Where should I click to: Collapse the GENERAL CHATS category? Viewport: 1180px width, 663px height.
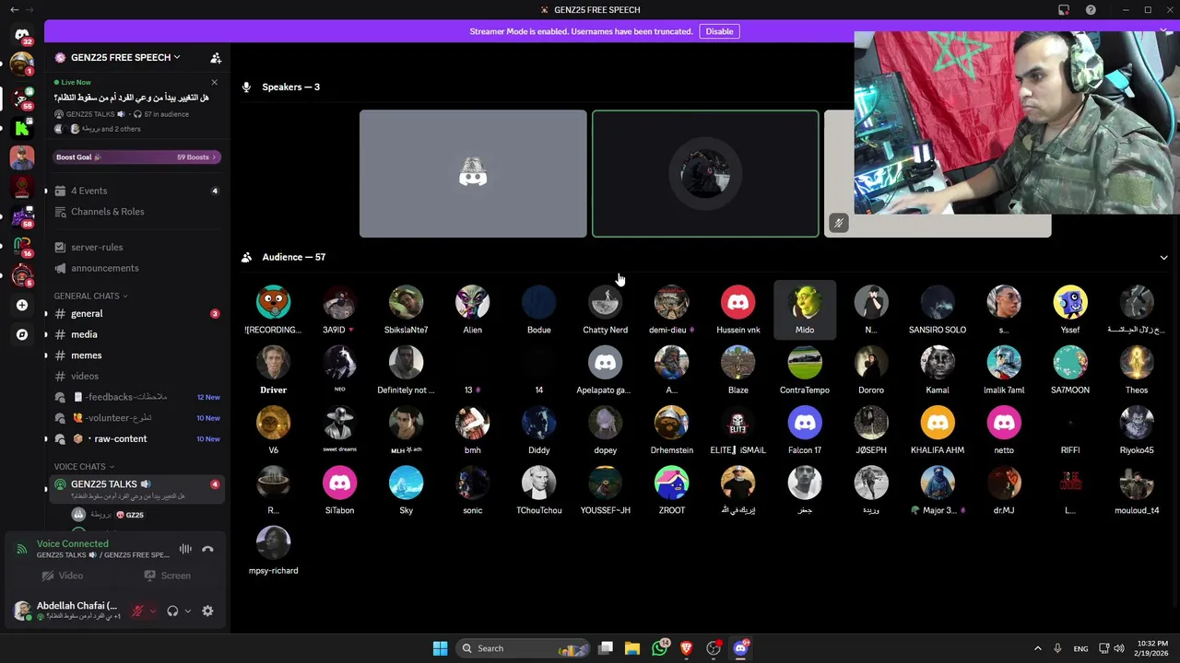(x=90, y=296)
